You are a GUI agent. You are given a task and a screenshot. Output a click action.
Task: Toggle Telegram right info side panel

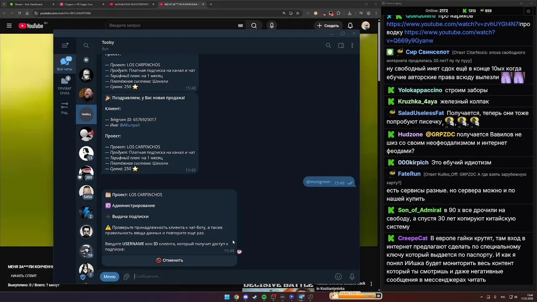(x=341, y=45)
